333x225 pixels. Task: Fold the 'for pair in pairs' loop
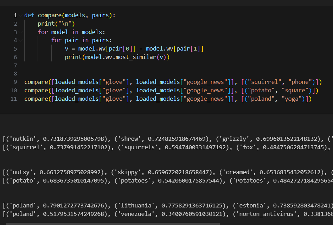[x=20, y=40]
